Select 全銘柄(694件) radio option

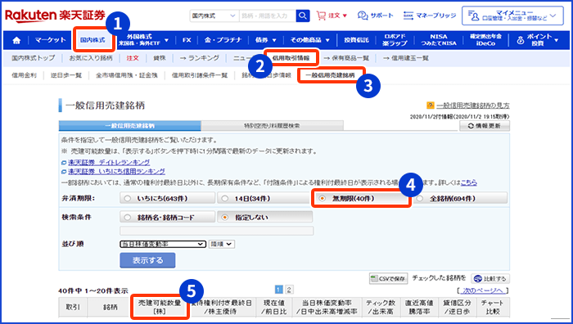click(x=460, y=198)
